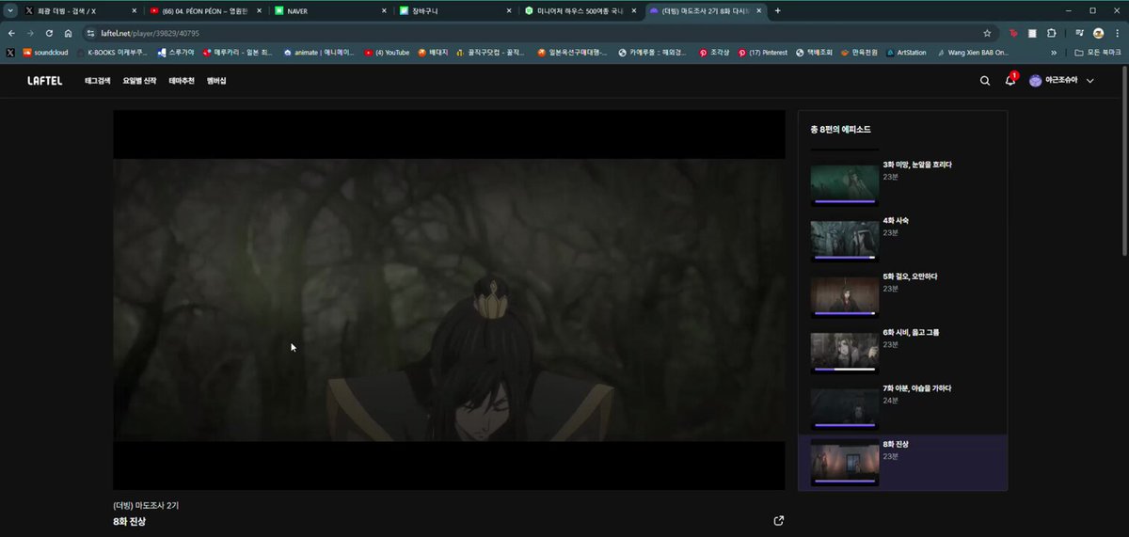Click the share icon below the video
The image size is (1129, 537).
click(x=778, y=520)
